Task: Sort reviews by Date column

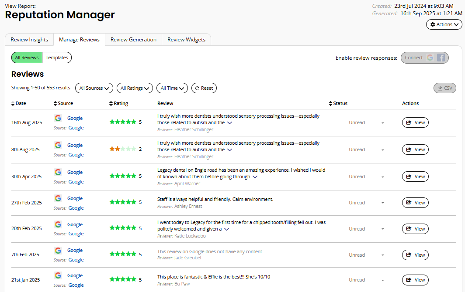Action: [19, 103]
